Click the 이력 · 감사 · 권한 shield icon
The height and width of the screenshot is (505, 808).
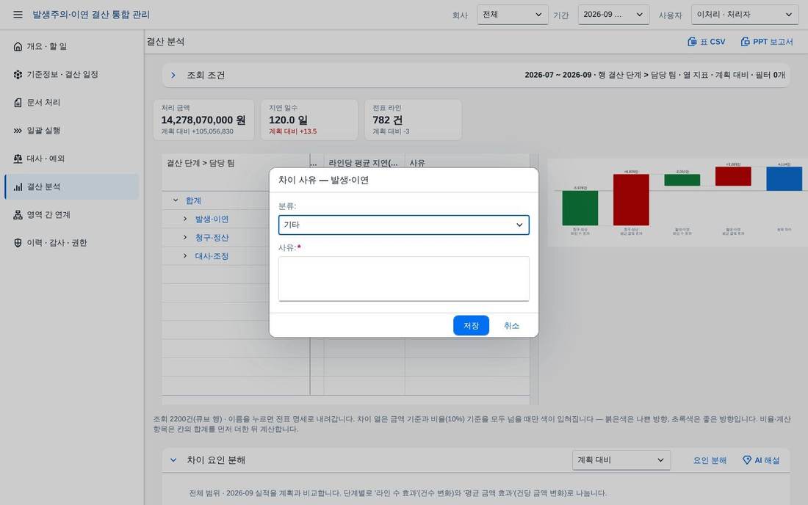point(18,242)
